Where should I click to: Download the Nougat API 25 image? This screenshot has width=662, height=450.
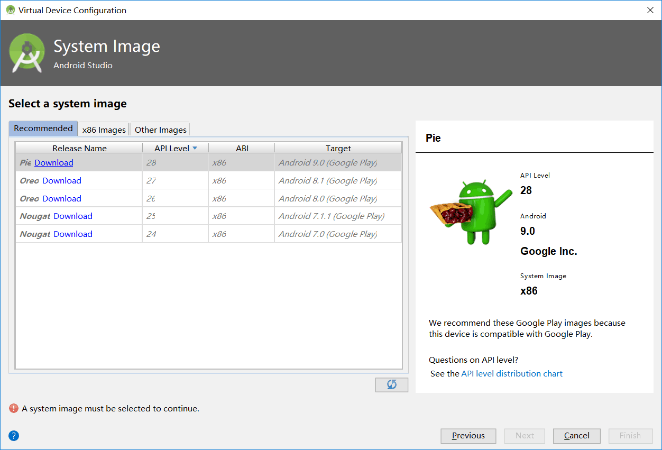73,216
